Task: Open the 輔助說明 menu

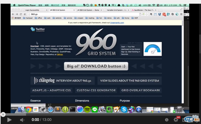Action: 72,5
